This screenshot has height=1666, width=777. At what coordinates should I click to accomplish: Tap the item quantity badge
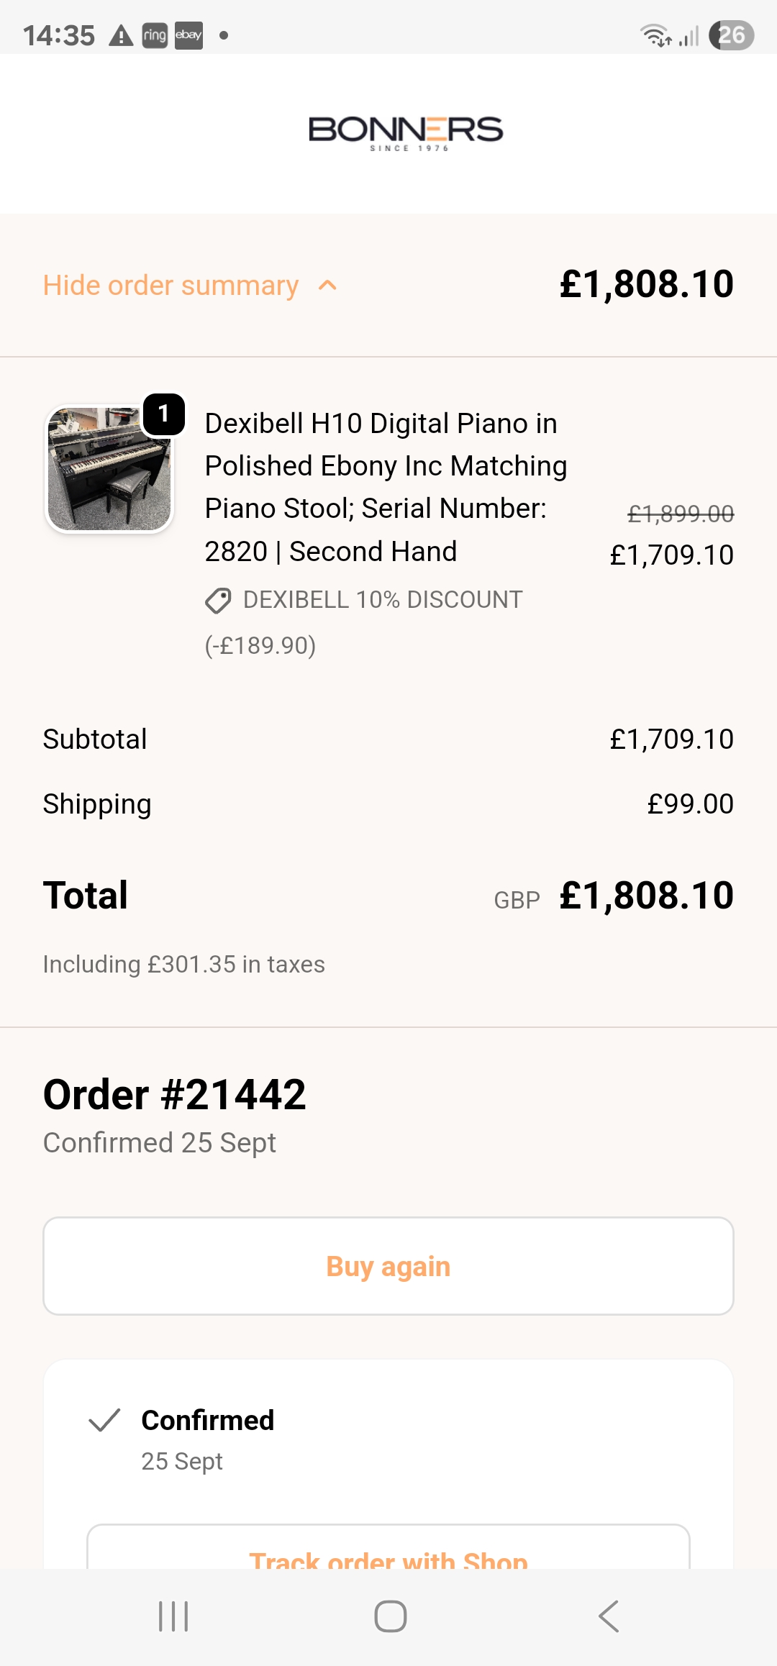tap(164, 414)
